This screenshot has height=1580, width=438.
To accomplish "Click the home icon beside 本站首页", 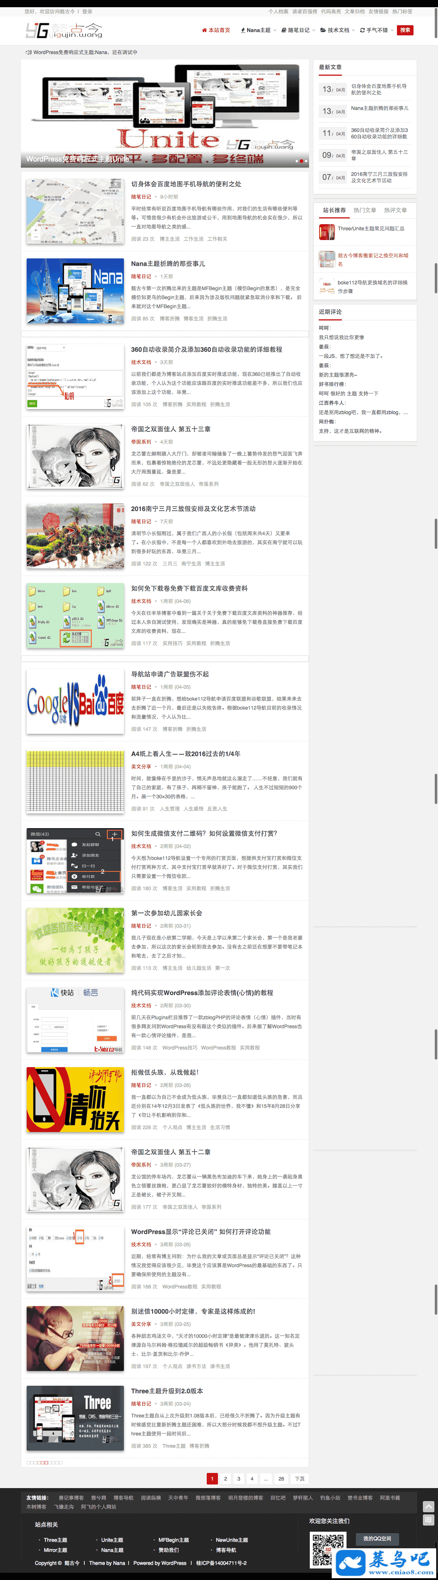I will pos(205,30).
